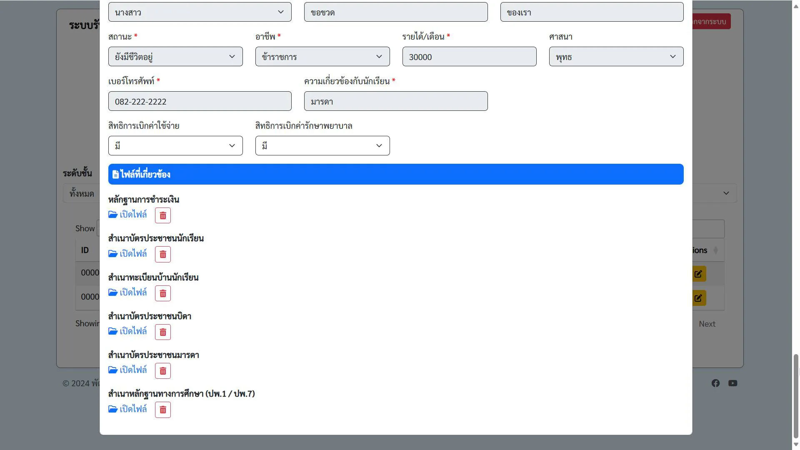Image resolution: width=800 pixels, height=450 pixels.
Task: Delete the หลักฐานการชำระเงิน file
Action: tap(163, 215)
